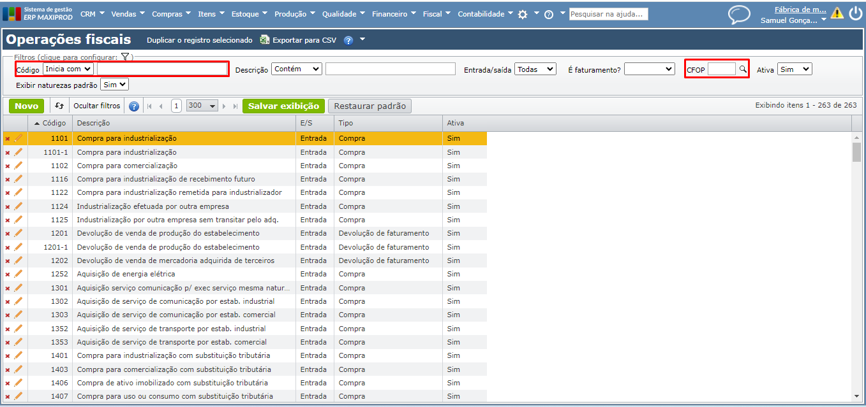Edit row 1201 using pencil icon
The height and width of the screenshot is (407, 866).
point(18,233)
